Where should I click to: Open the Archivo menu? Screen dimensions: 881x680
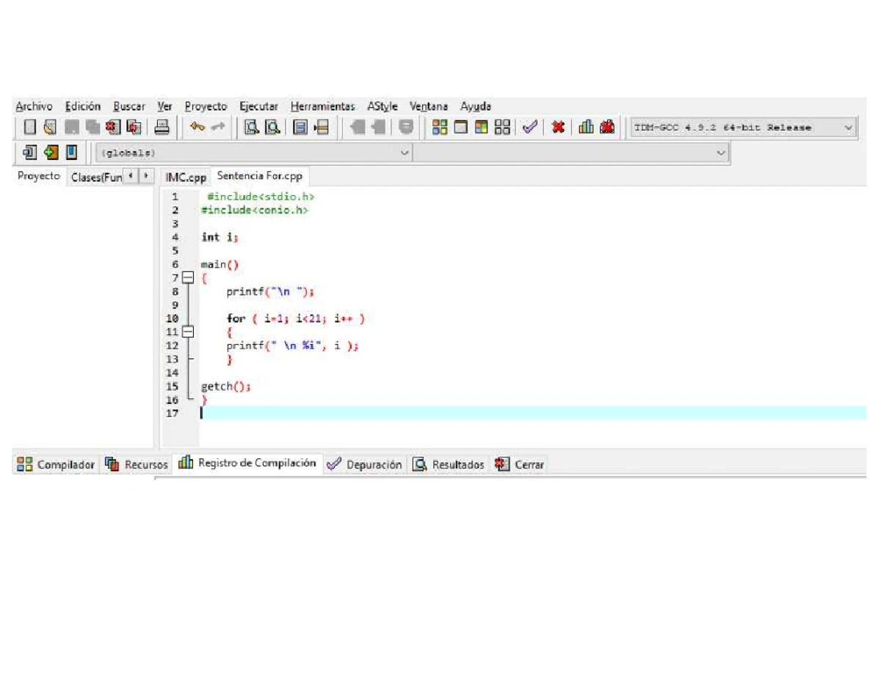34,106
